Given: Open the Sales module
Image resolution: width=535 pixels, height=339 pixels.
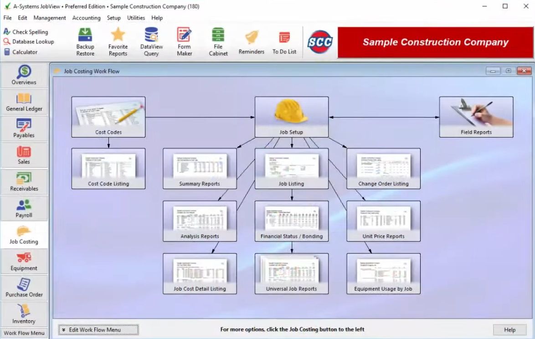Looking at the screenshot, I should (24, 155).
